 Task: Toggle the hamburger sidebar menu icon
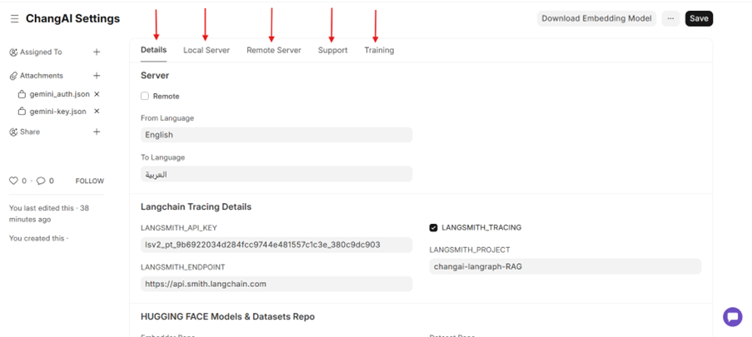14,18
